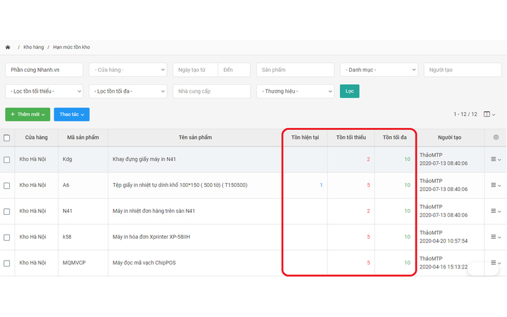Open row actions menu for MQMVCP product
The height and width of the screenshot is (317, 507).
496,263
